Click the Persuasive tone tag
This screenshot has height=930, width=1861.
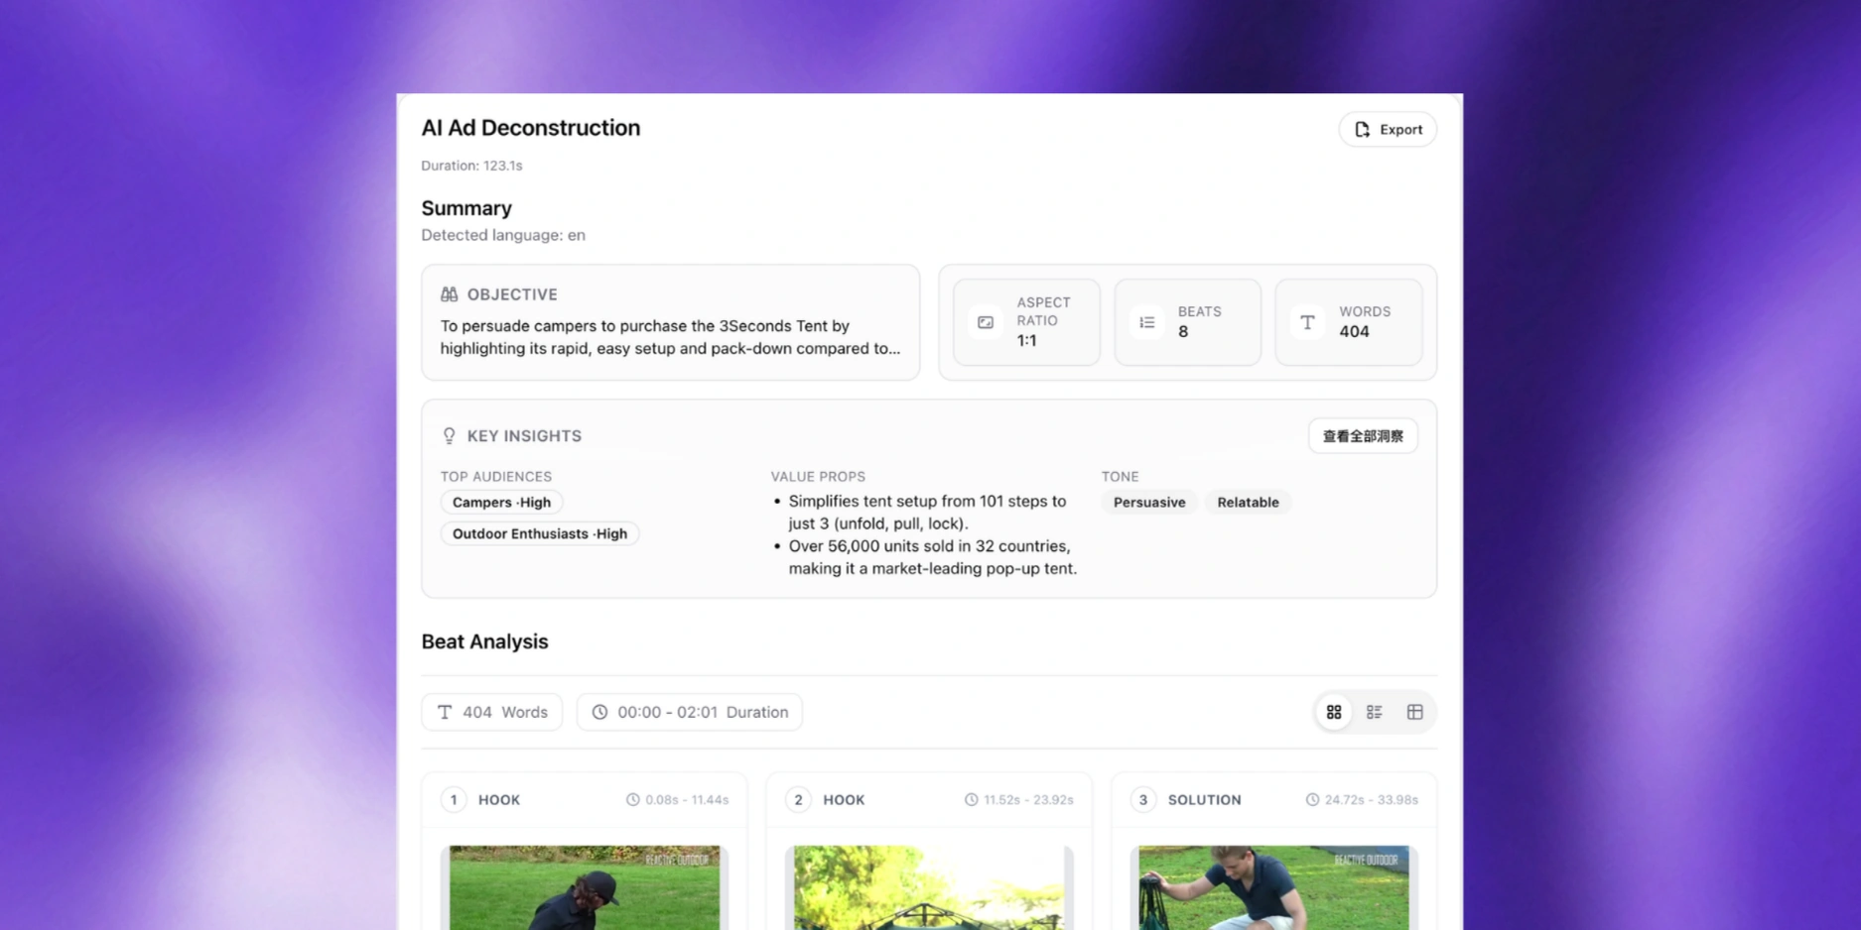[x=1148, y=503]
